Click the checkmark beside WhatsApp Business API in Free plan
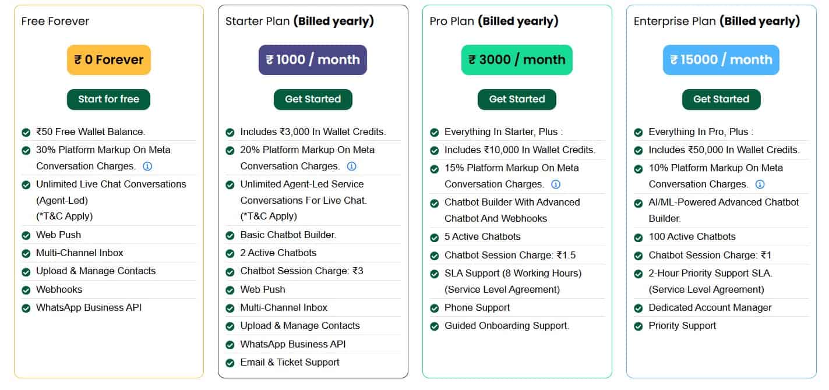The width and height of the screenshot is (829, 390). tap(26, 307)
